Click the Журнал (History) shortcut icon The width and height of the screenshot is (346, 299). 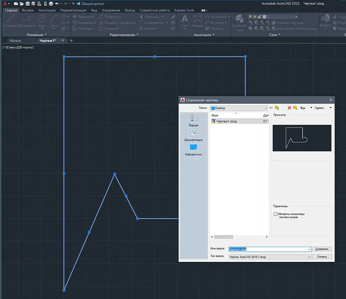coord(193,118)
